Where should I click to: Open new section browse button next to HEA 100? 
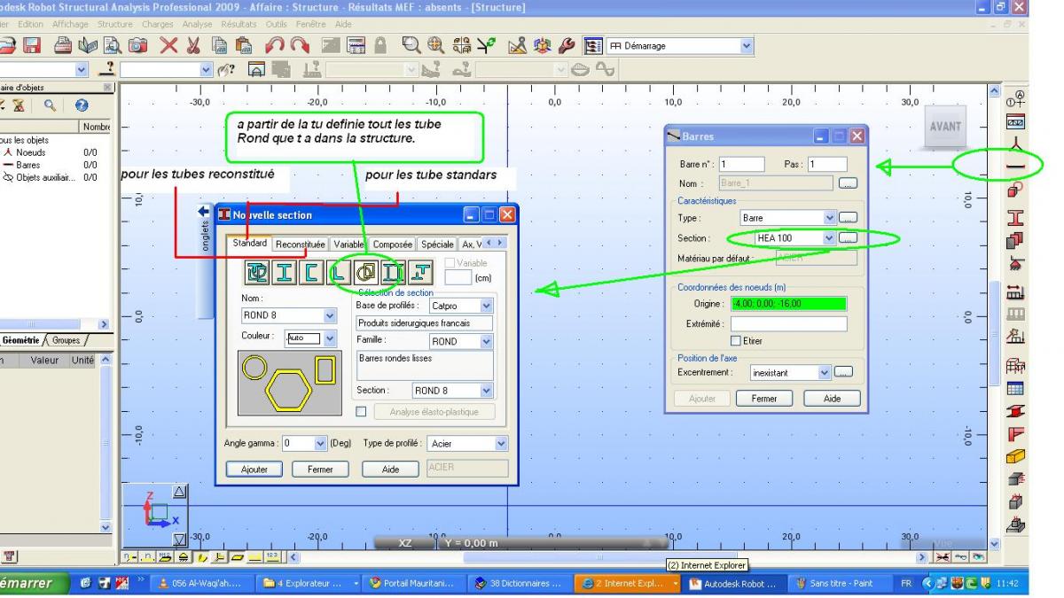pos(849,237)
